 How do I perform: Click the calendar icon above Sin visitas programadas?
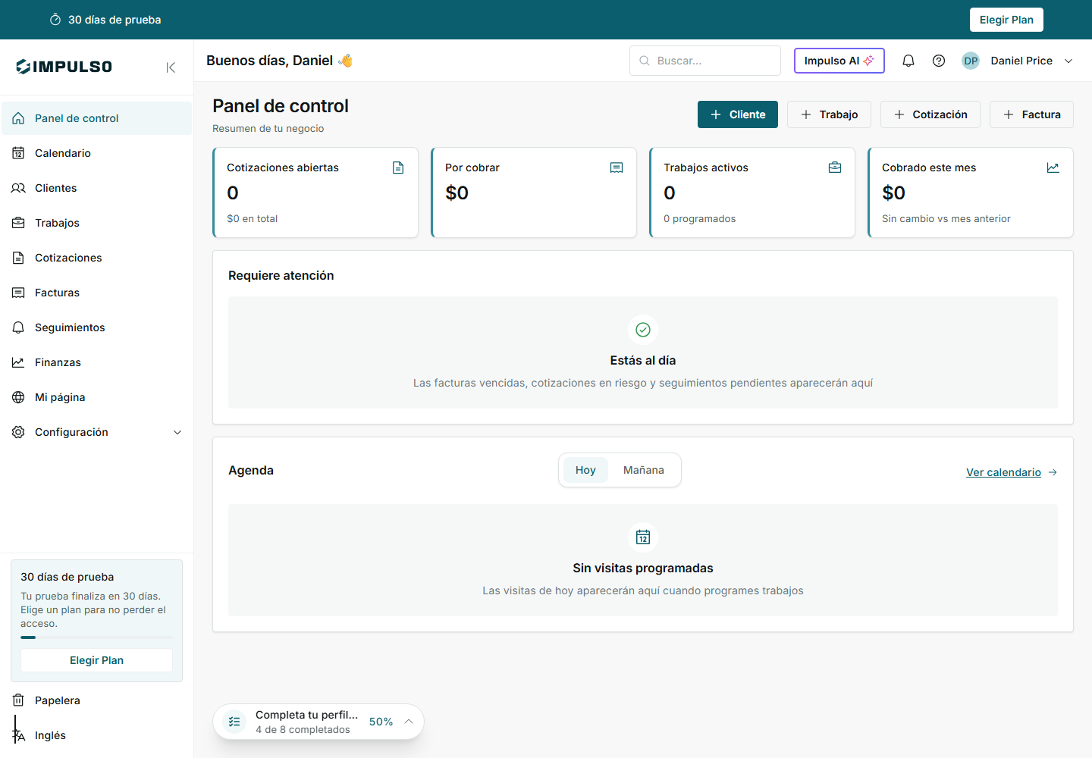point(643,537)
